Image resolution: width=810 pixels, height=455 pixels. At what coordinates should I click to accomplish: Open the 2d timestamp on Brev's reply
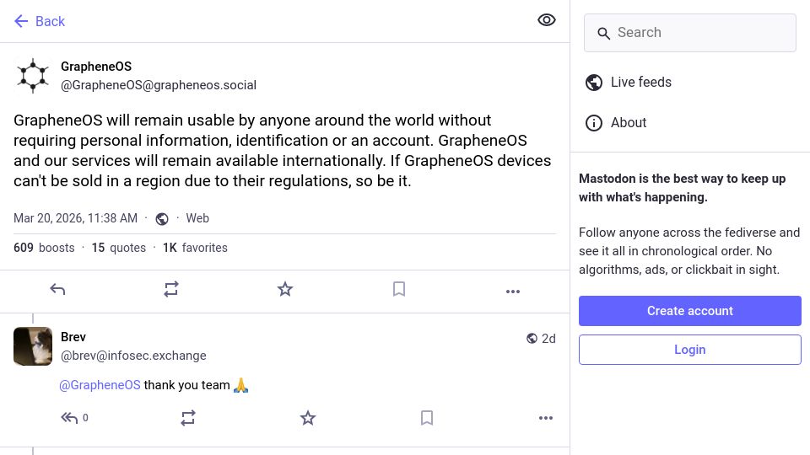548,339
